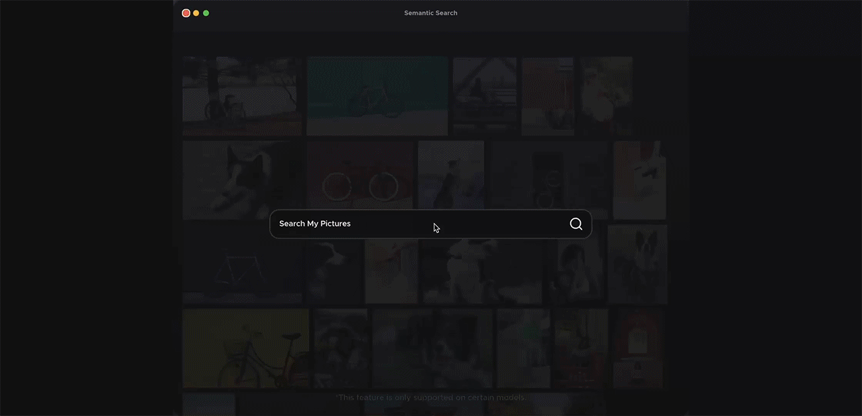Select the French bulldog photo

pyautogui.click(x=637, y=265)
